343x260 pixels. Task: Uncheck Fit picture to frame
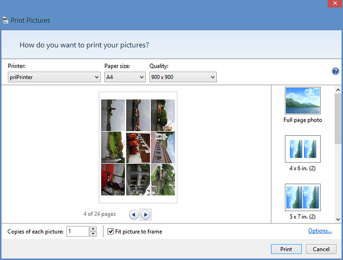111,231
